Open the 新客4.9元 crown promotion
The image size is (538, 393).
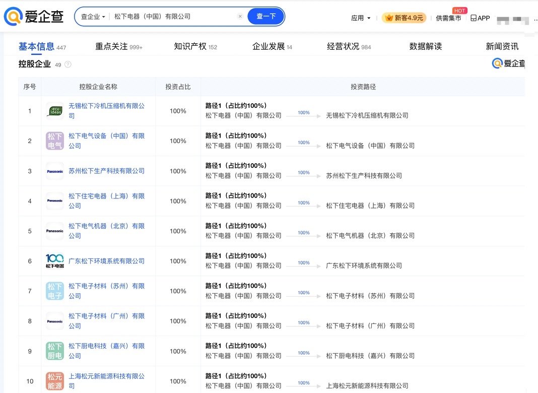404,18
